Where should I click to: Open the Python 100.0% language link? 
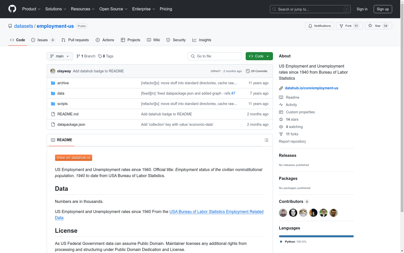pyautogui.click(x=293, y=242)
